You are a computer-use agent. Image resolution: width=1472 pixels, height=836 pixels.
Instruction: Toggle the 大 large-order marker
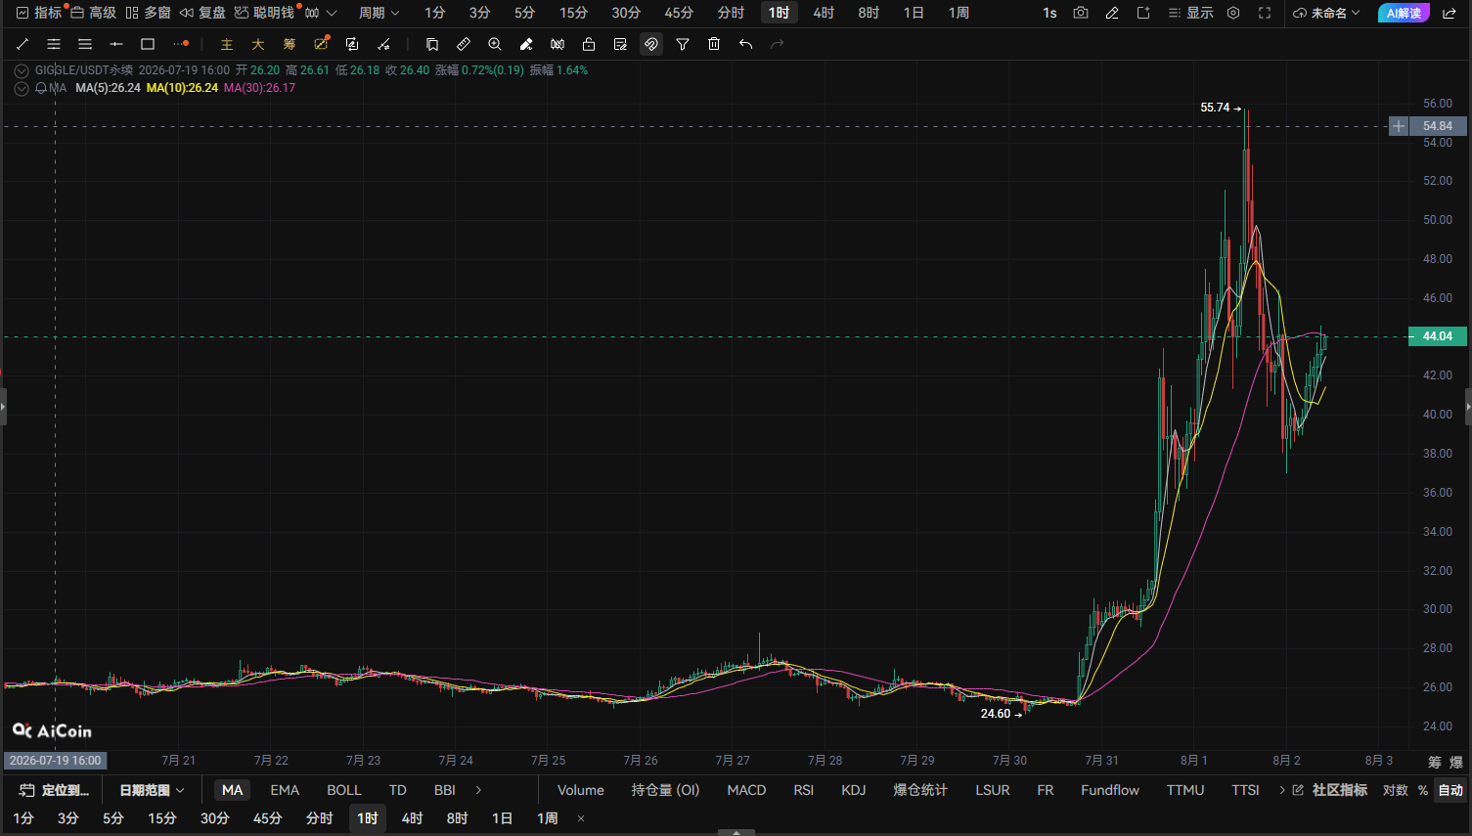[x=258, y=44]
